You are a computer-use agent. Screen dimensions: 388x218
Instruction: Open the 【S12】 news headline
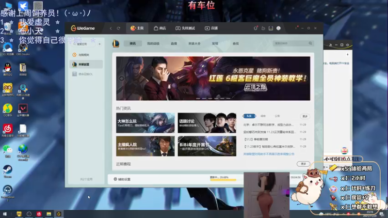(x=256, y=139)
